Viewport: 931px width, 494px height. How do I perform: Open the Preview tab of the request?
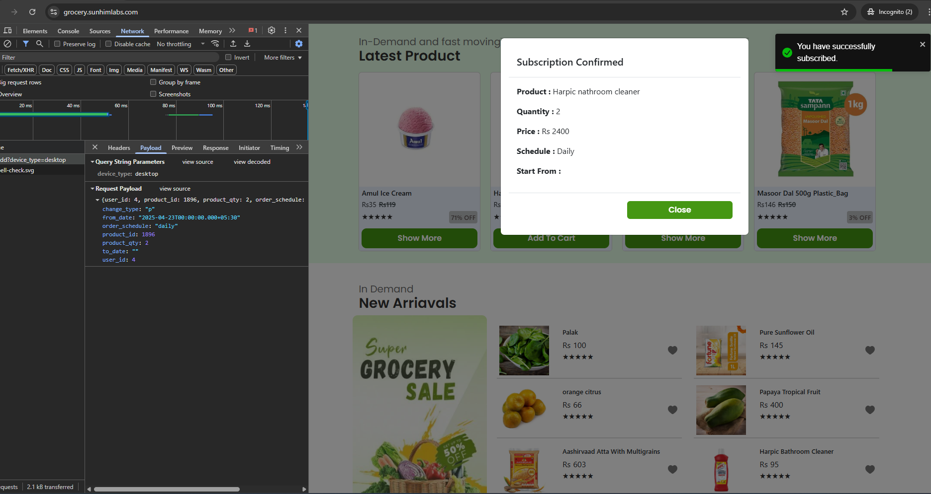click(x=182, y=148)
